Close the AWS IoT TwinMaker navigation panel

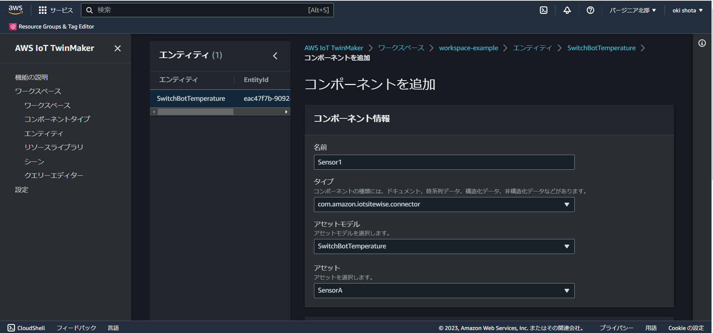tap(118, 48)
